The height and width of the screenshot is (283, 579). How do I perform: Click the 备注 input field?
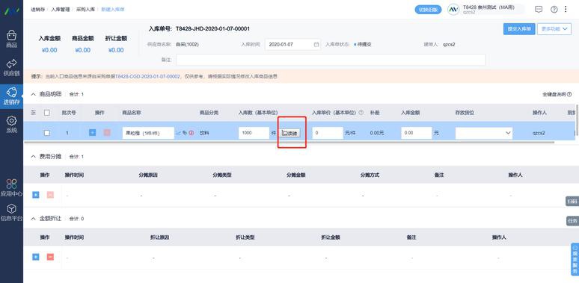[331, 60]
